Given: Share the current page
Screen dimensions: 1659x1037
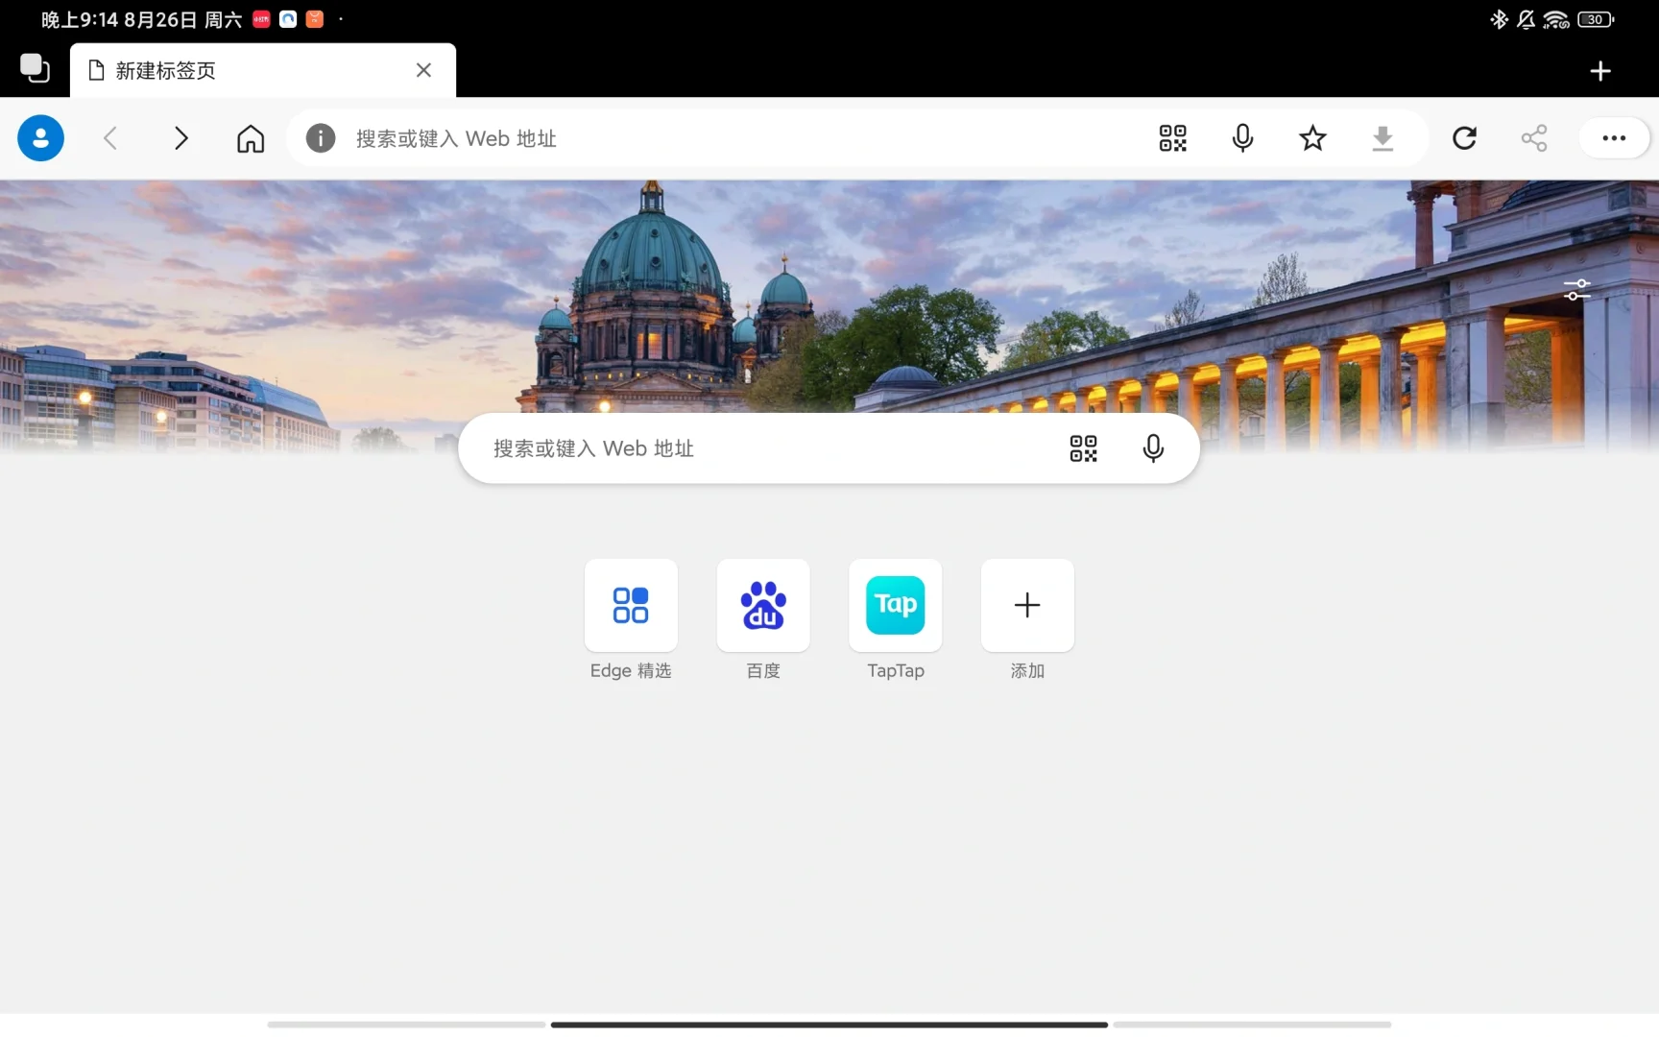Looking at the screenshot, I should (1534, 138).
